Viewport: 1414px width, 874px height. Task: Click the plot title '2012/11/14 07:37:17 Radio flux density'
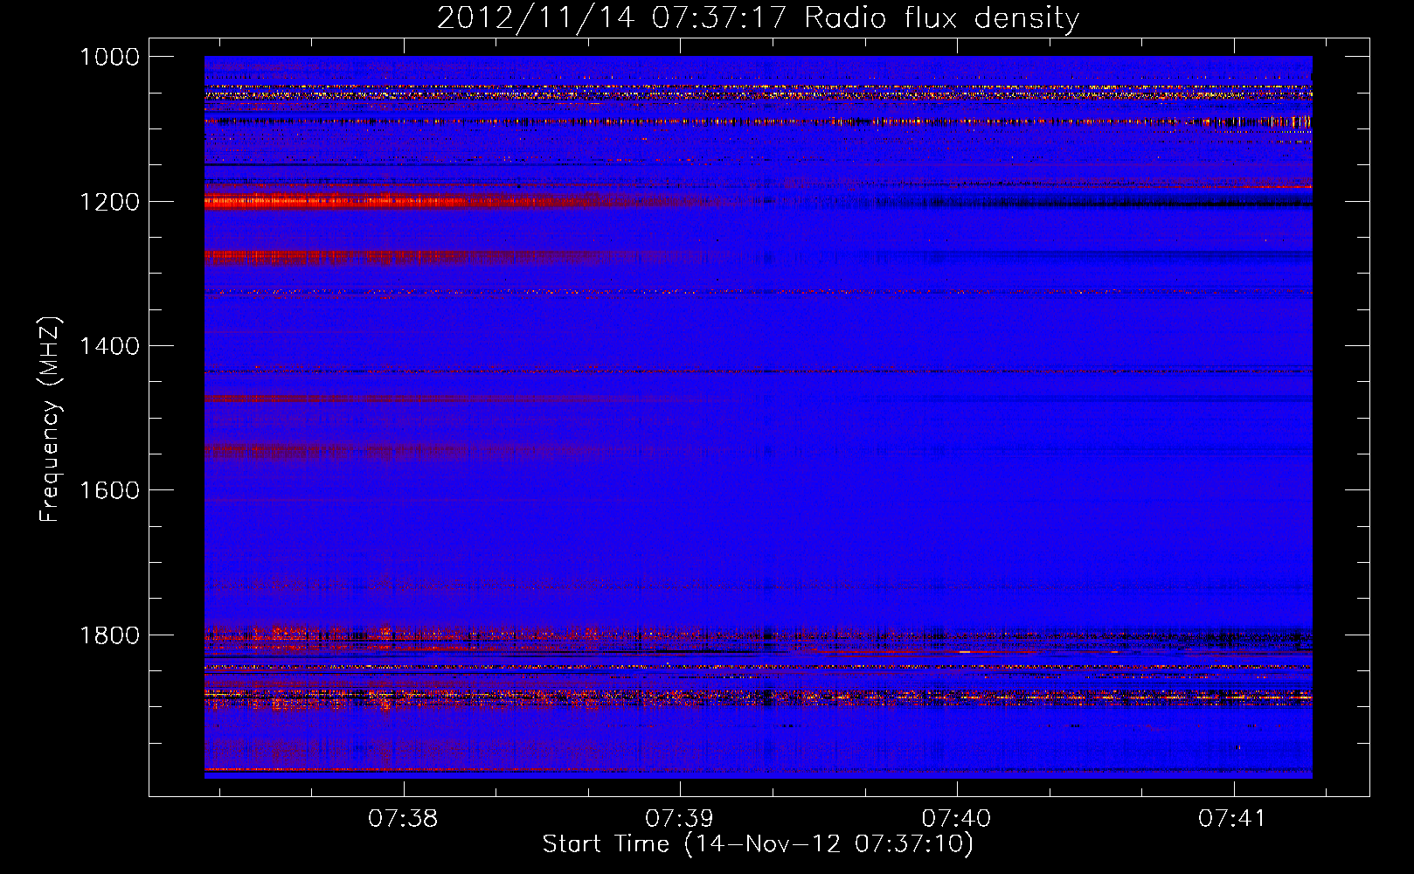758,17
